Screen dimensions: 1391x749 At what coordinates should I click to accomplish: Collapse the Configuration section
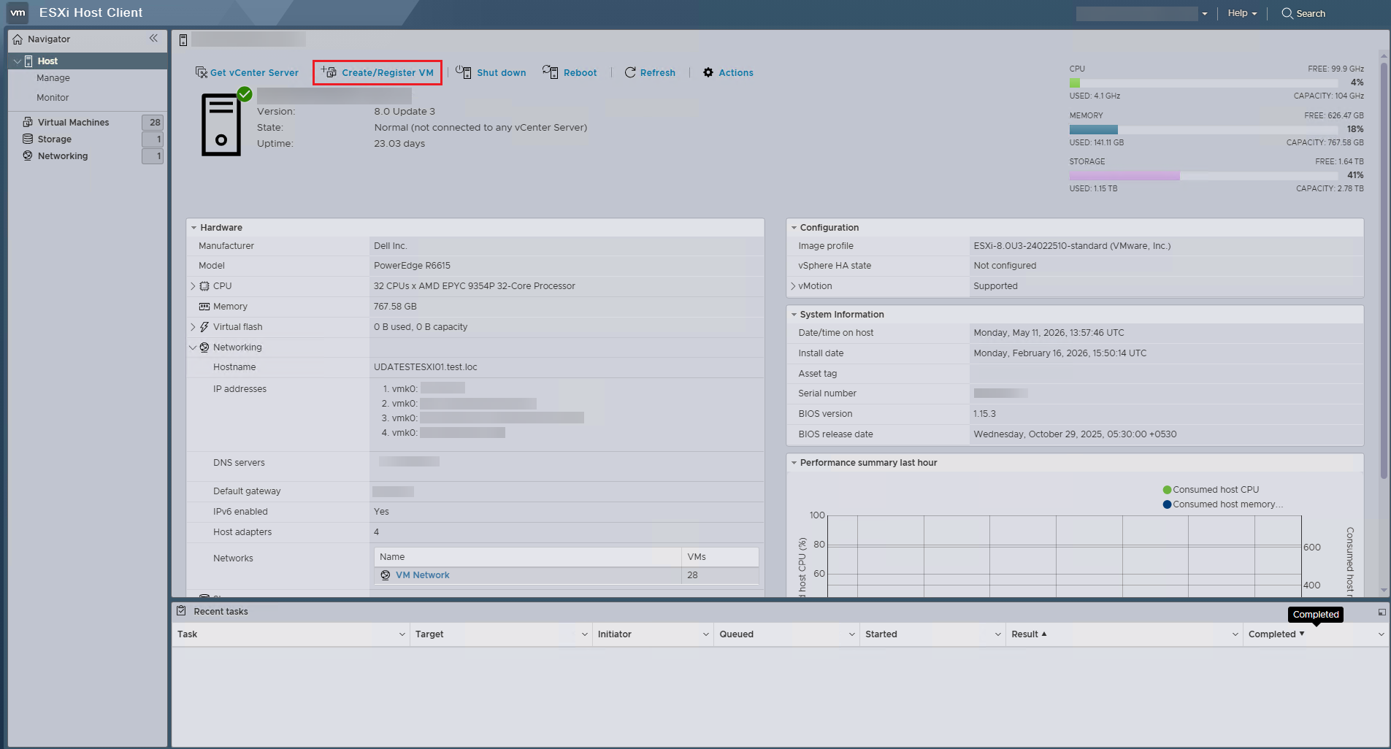click(794, 228)
